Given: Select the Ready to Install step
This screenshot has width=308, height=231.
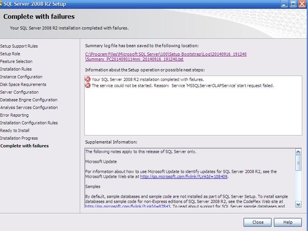Looking at the screenshot, I should (15, 130).
